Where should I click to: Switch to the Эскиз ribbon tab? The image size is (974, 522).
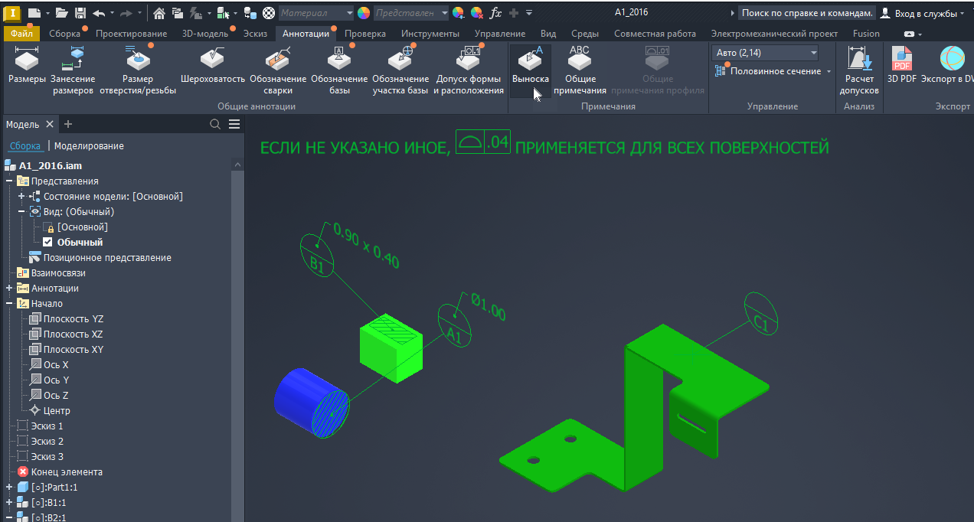point(255,34)
